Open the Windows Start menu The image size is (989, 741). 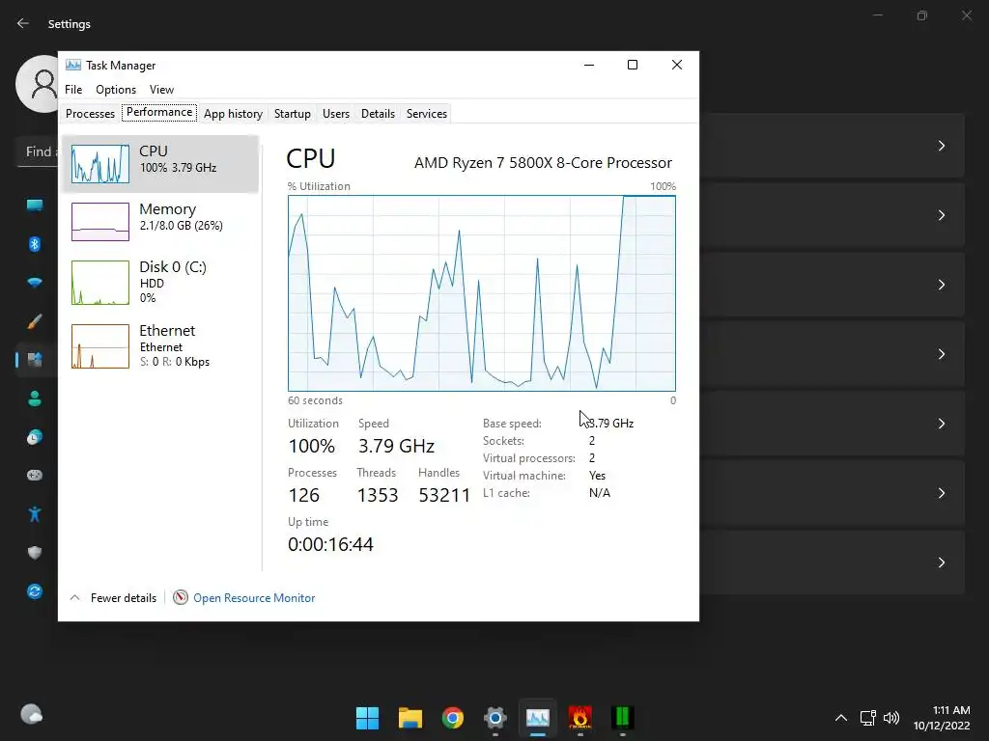pos(368,718)
